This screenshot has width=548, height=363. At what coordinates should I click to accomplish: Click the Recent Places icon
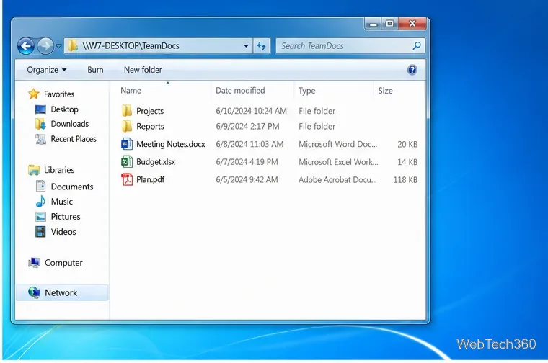click(40, 139)
